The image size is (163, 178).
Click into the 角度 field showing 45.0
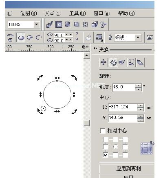click(x=124, y=88)
